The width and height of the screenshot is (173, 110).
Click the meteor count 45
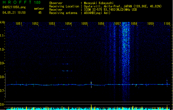40,13
